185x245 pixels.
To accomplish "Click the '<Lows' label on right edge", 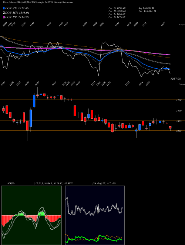I will click(x=182, y=84).
